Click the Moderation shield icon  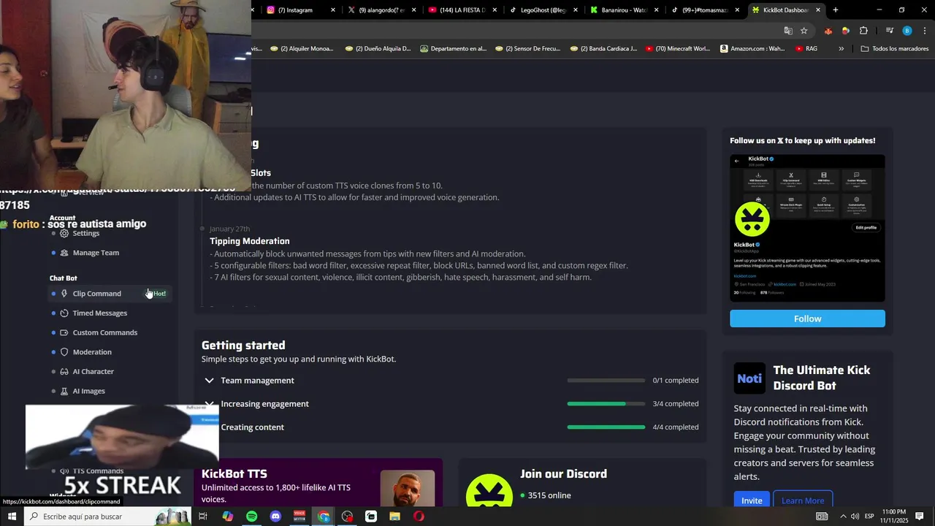pyautogui.click(x=64, y=352)
